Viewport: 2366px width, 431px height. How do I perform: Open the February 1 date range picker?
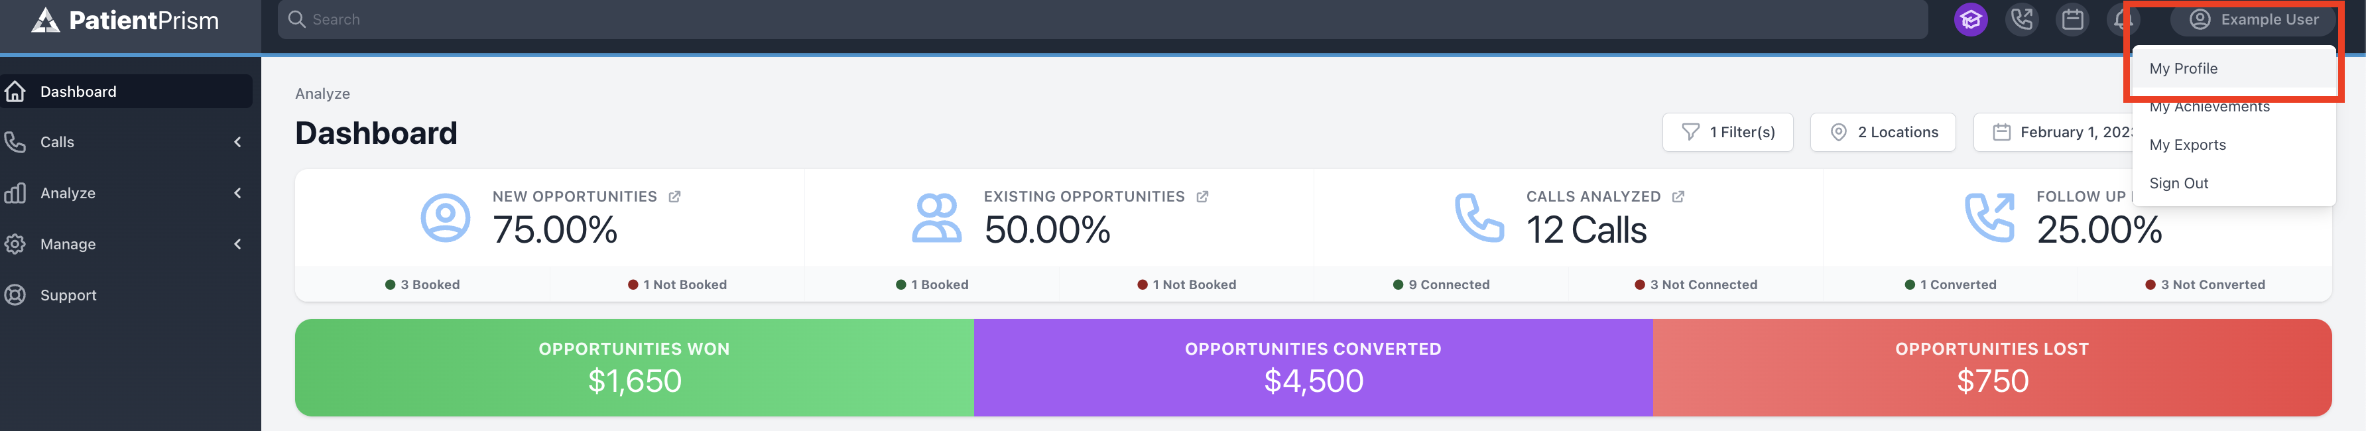[x=2053, y=133]
